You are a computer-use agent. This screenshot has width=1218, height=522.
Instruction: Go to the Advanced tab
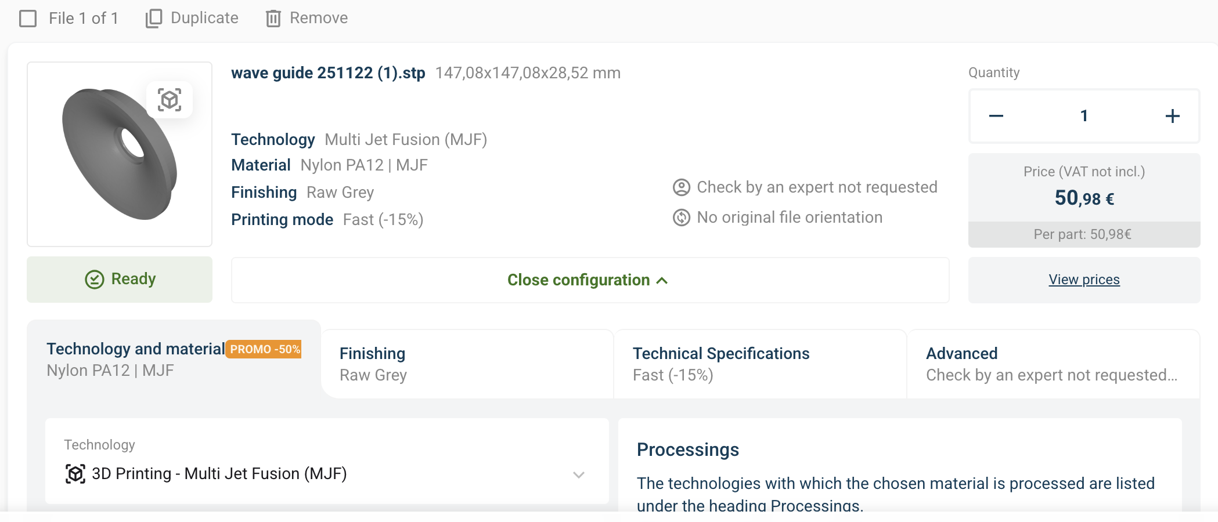point(1052,364)
